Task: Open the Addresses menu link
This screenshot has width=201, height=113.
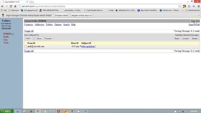Action: click(x=39, y=24)
